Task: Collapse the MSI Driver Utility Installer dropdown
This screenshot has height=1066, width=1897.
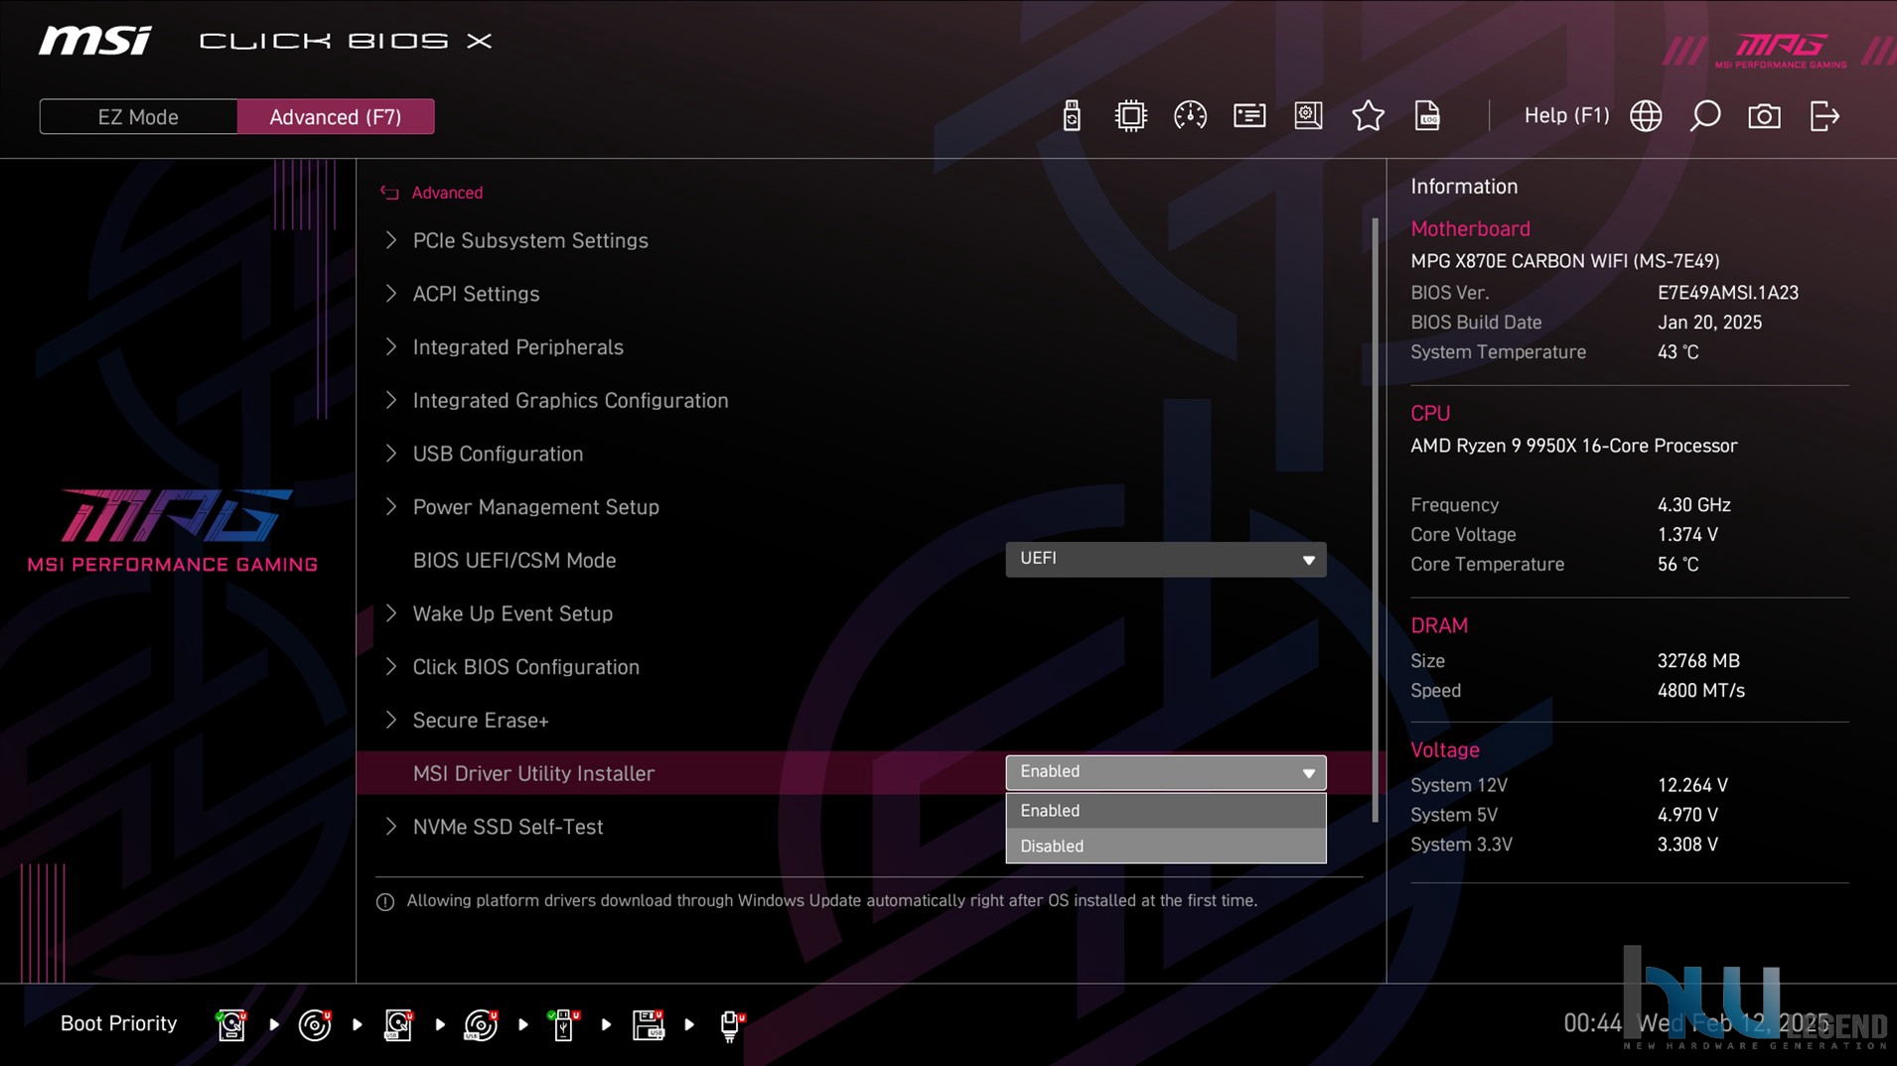Action: (1165, 772)
